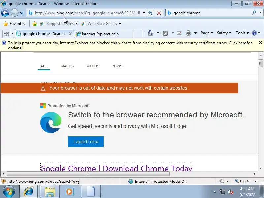Screen dimensions: 264x198
Task: Add to Favorites bar star icon
Action: 35,24
